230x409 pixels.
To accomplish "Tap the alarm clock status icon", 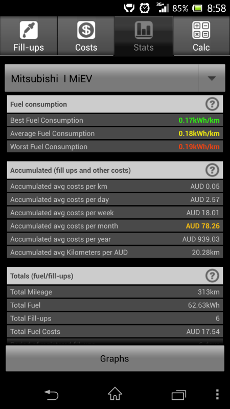I will coord(145,8).
